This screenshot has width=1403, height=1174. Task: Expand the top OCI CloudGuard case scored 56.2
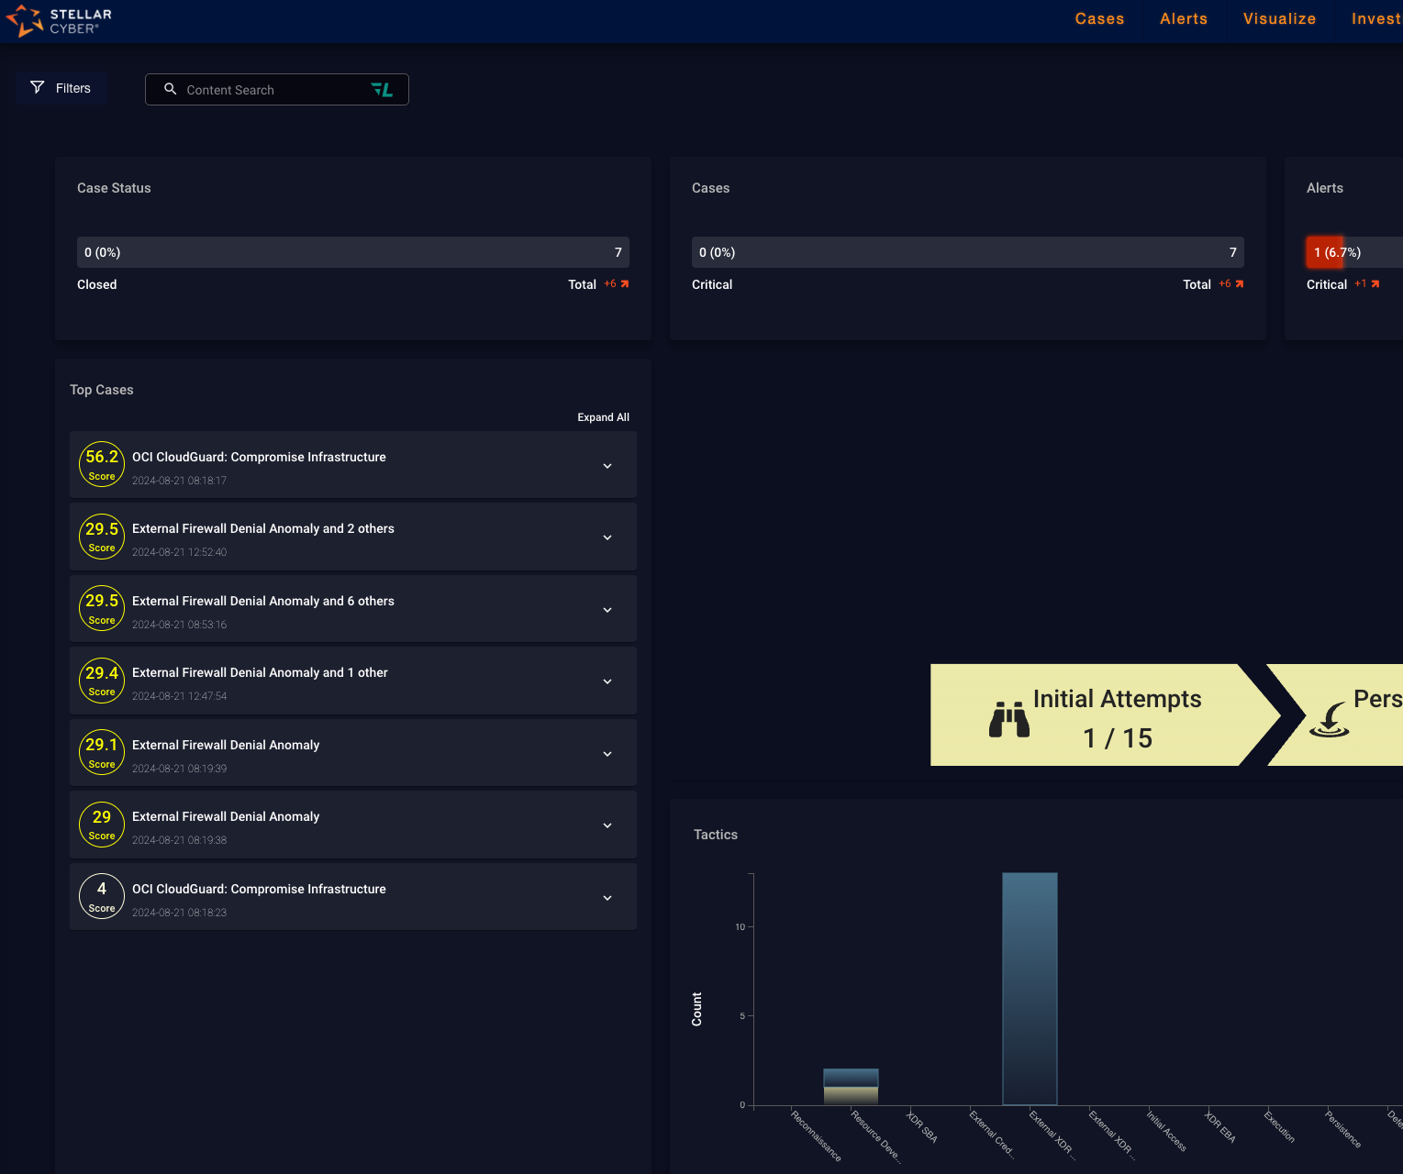coord(607,466)
